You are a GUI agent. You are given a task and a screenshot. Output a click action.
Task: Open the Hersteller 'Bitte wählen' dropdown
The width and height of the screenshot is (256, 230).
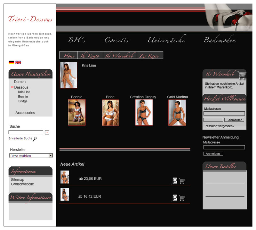(31, 155)
